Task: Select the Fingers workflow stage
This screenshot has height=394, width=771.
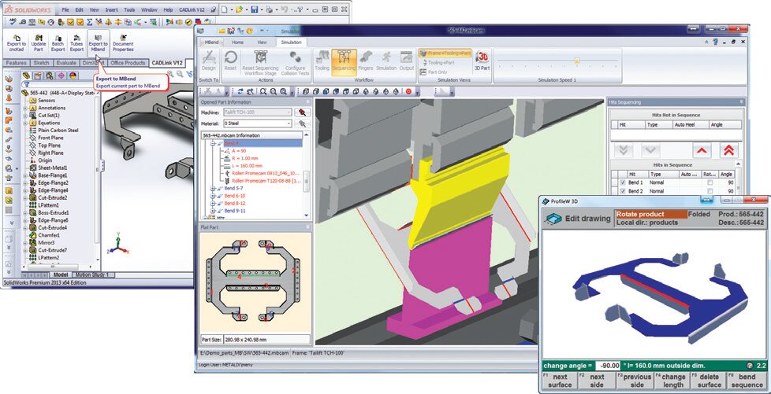Action: pyautogui.click(x=366, y=61)
